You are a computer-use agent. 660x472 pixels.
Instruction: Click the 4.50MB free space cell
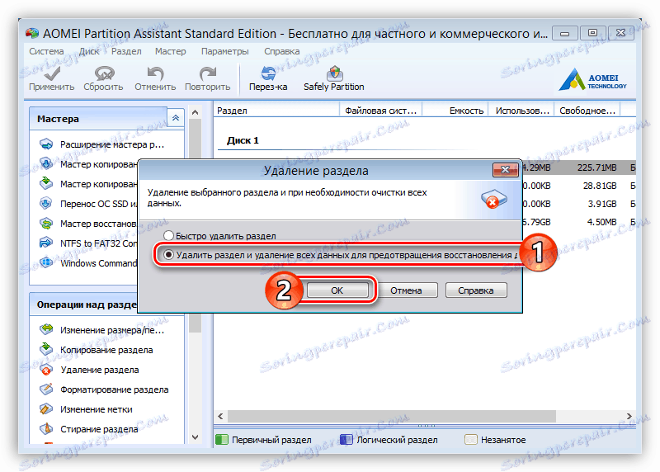tap(602, 222)
